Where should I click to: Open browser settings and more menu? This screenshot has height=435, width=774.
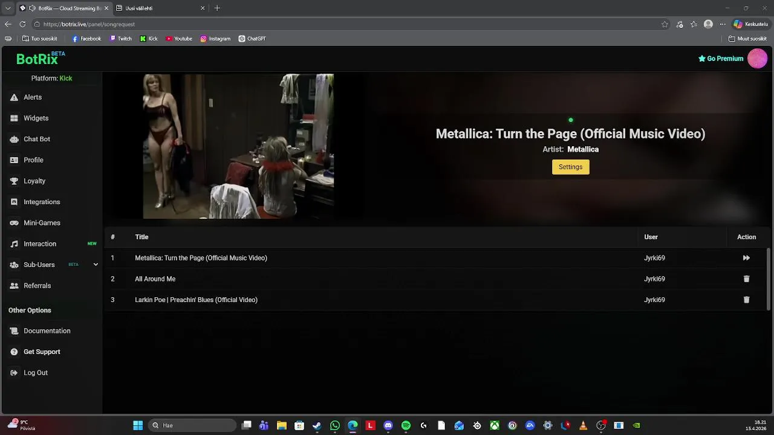point(722,24)
